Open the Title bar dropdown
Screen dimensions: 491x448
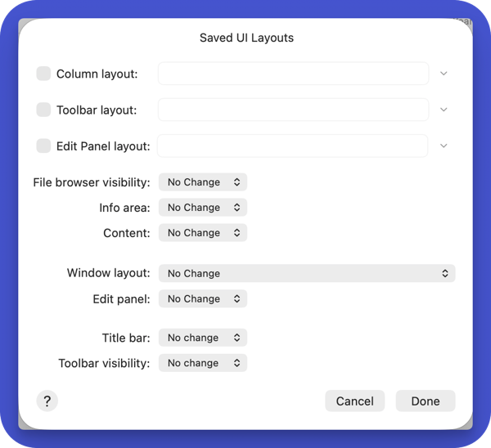coord(203,338)
